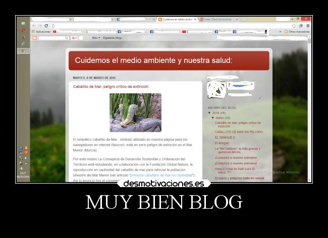The height and width of the screenshot is (238, 328).
Task: Open archive entry EL DENGUE 2
Action: 225,138
